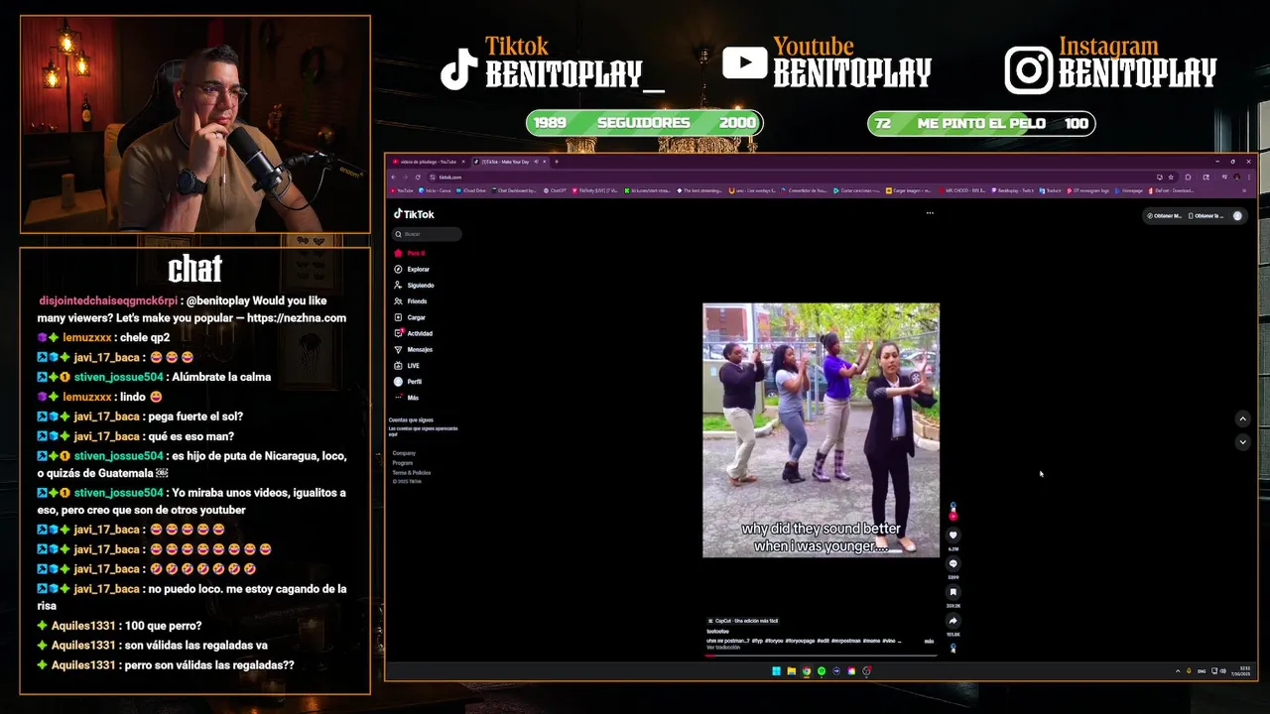Open the Friends section
1270x714 pixels.
click(411, 301)
